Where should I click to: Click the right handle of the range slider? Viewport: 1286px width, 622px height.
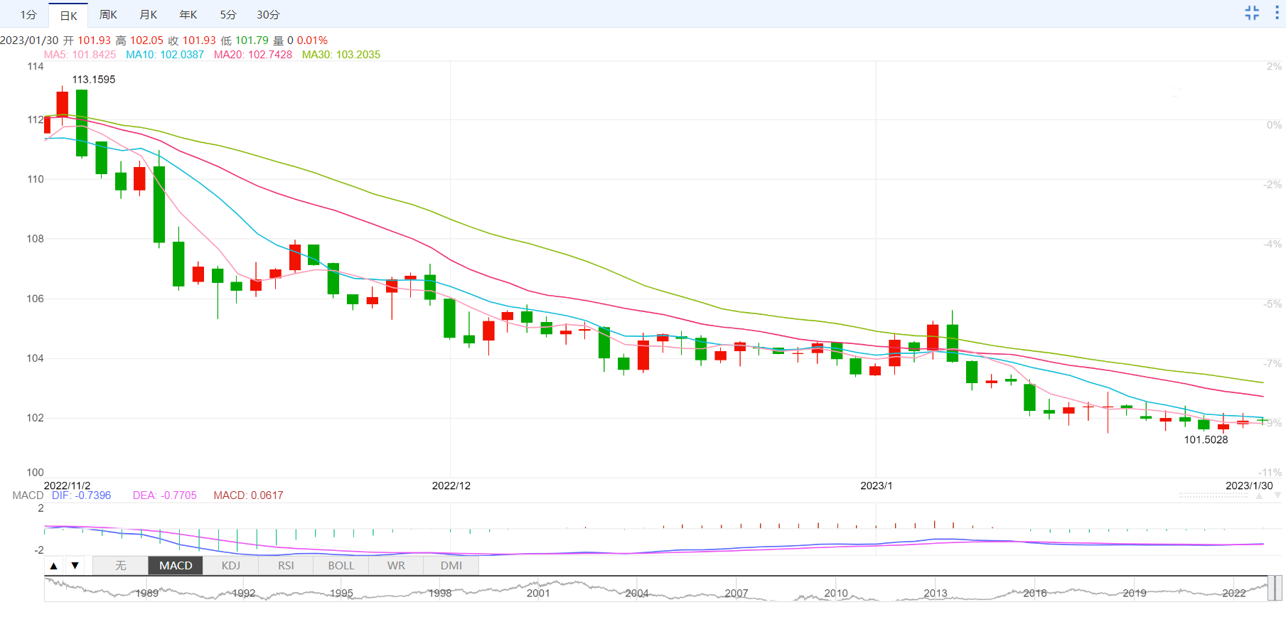tap(1279, 589)
